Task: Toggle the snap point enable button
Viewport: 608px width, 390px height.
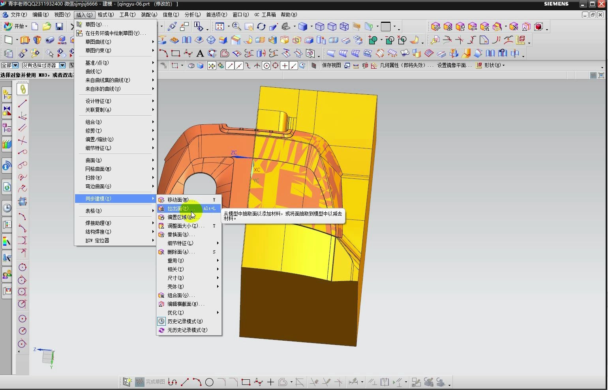Action: click(212, 66)
